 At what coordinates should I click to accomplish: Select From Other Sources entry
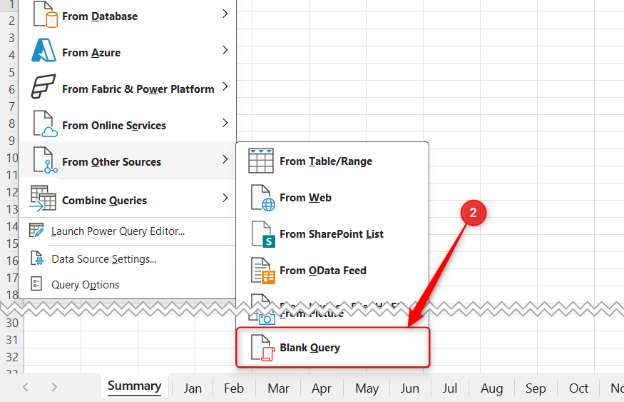[128, 160]
